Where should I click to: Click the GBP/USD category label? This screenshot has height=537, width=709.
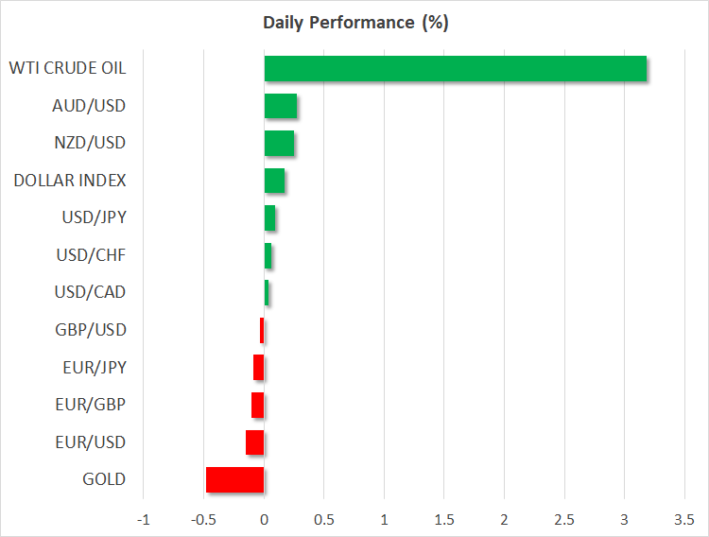click(x=91, y=330)
